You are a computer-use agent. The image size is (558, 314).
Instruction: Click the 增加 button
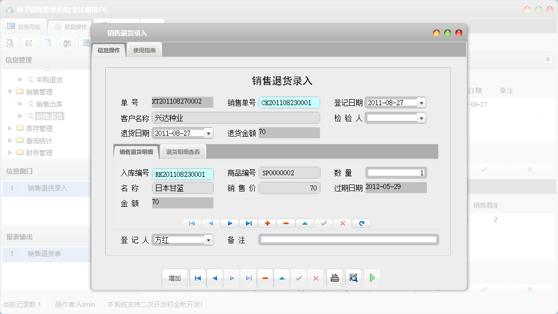click(x=175, y=278)
